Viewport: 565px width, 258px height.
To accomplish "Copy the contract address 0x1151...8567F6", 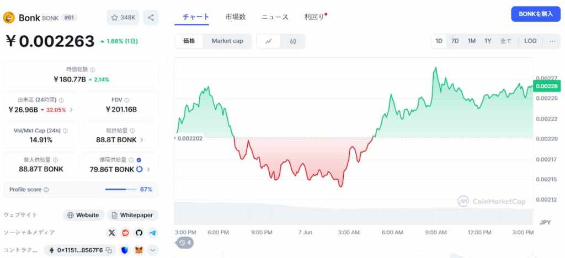I will pyautogui.click(x=109, y=250).
